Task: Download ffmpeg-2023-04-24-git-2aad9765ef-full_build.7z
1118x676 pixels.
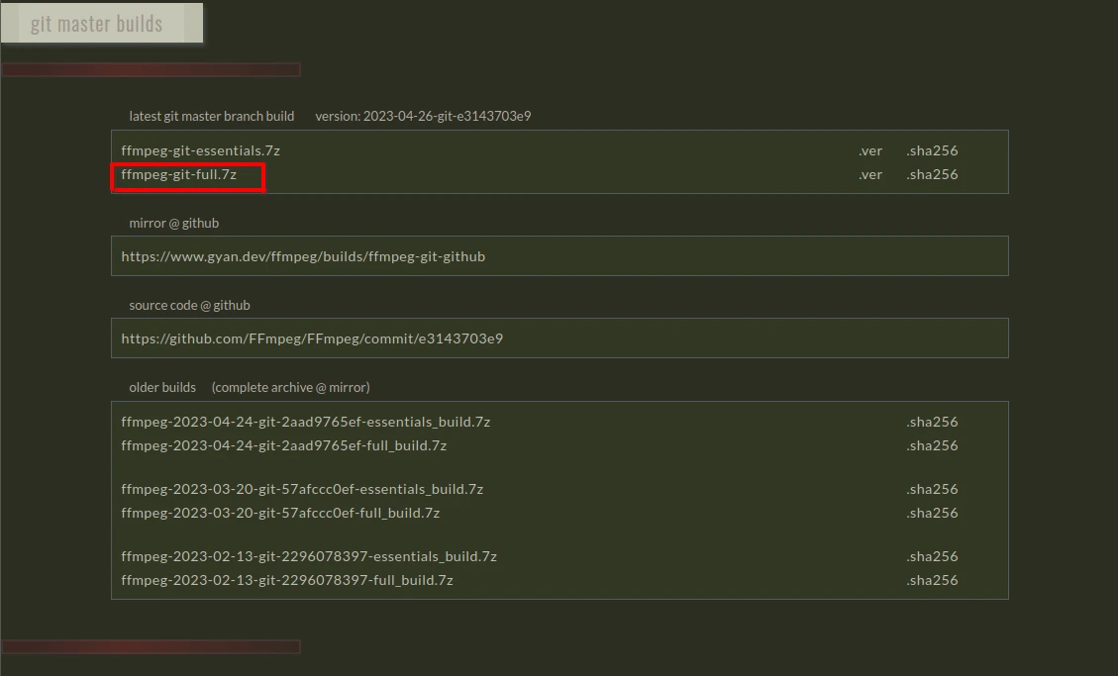Action: [x=283, y=444]
